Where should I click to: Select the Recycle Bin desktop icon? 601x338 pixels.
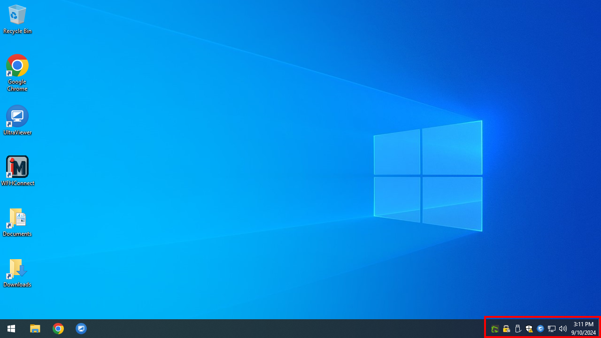click(17, 19)
